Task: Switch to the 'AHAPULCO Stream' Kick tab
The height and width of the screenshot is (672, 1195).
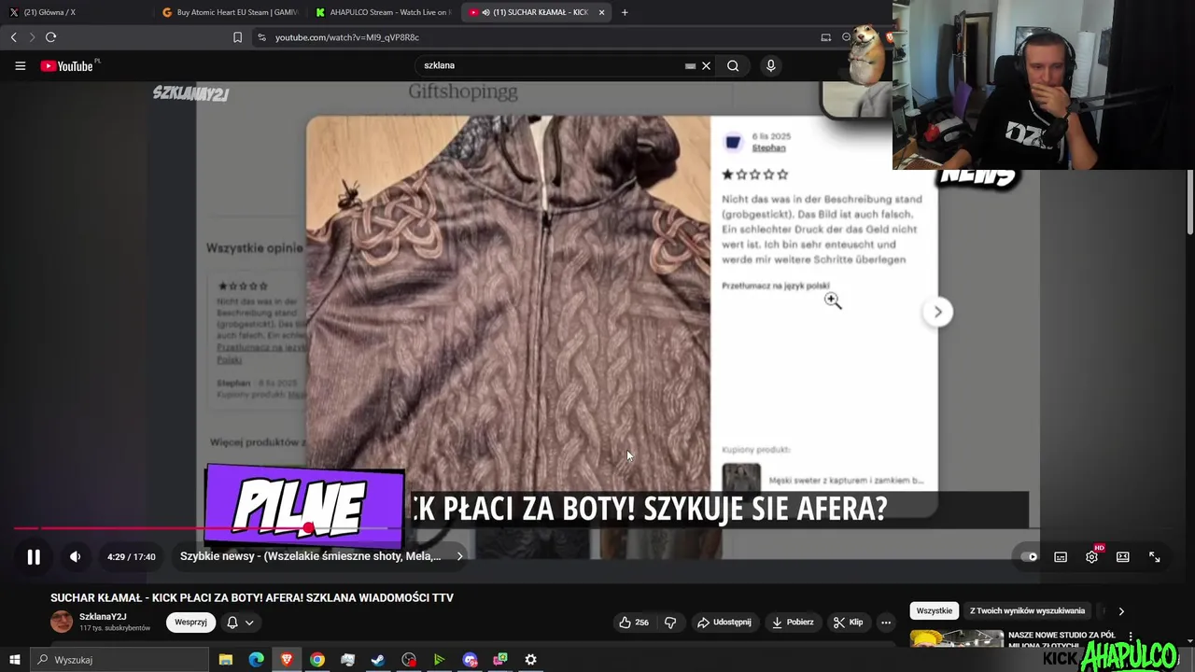Action: pyautogui.click(x=383, y=12)
